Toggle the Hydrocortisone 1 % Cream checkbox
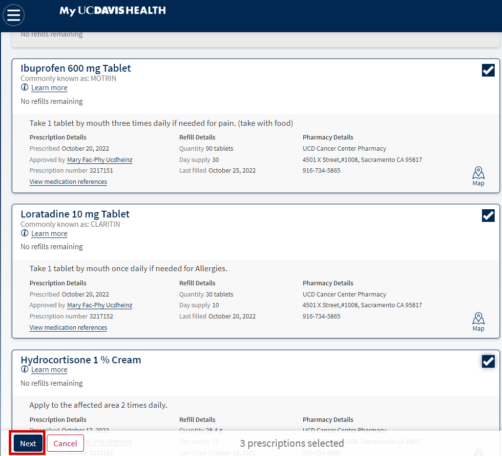Screen dimensions: 502x456 tap(488, 361)
